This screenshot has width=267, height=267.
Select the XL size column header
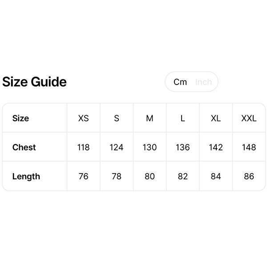tap(216, 118)
